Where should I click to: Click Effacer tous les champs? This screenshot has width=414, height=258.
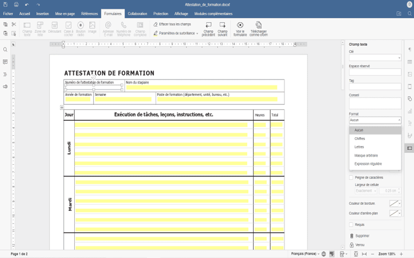tap(174, 24)
